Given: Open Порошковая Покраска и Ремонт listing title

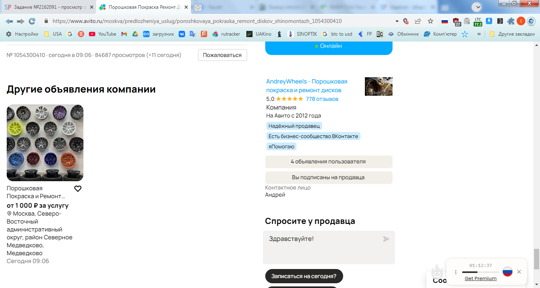Looking at the screenshot, I should coord(36,192).
